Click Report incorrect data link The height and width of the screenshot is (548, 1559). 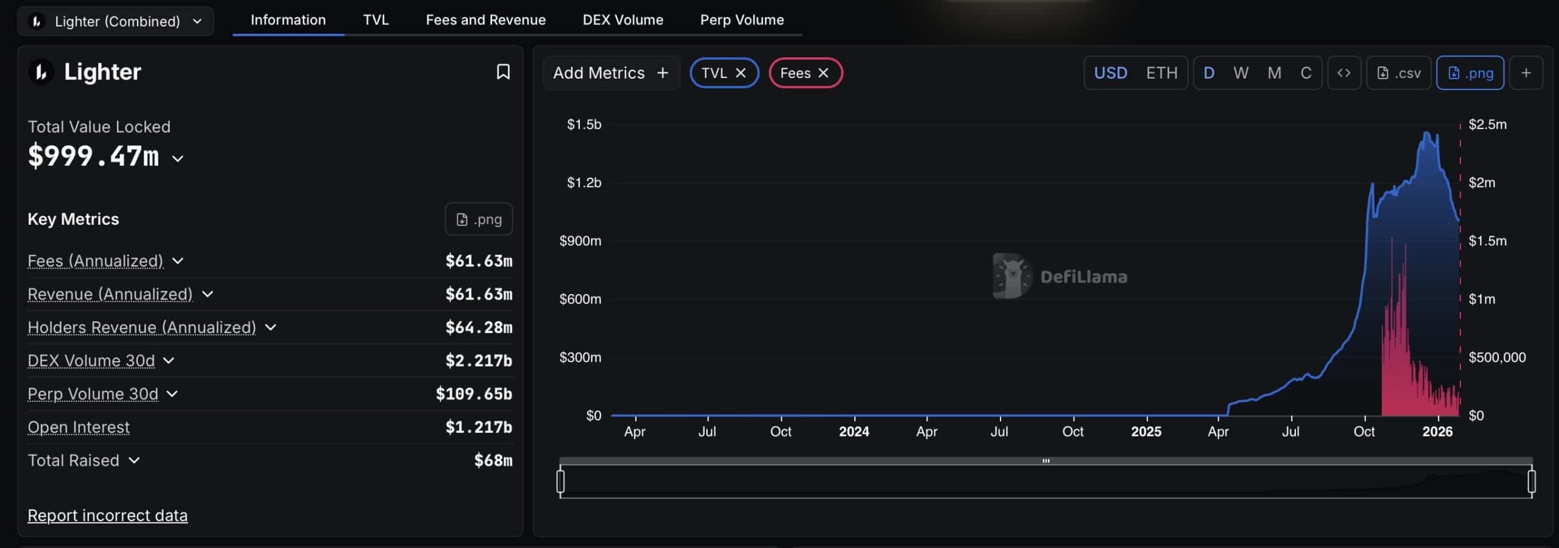point(108,516)
